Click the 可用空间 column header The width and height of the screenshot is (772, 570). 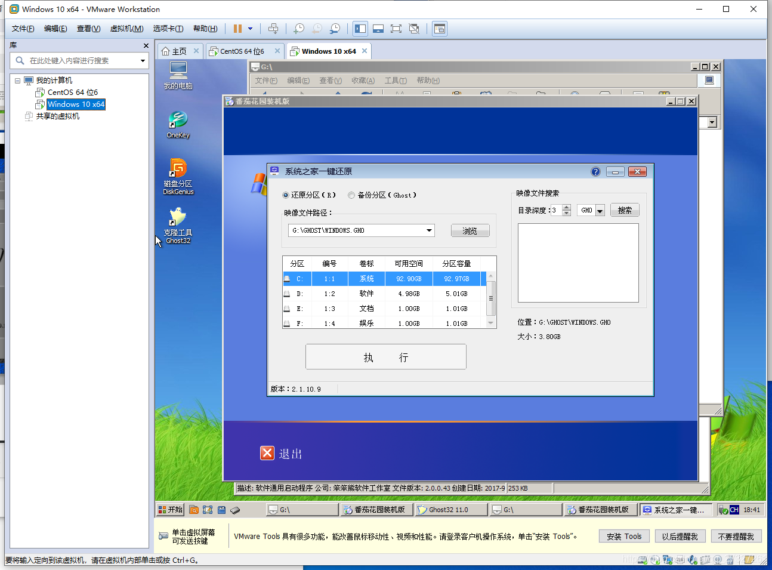click(x=409, y=264)
